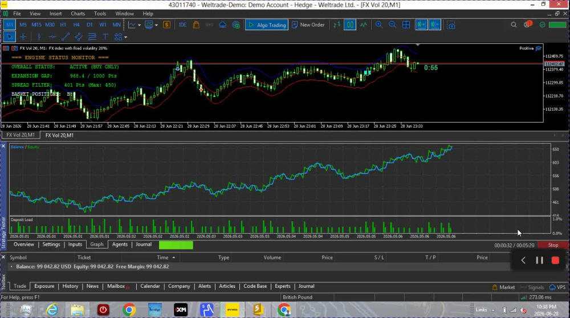This screenshot has width=570, height=318.
Task: Stop the running strategy test
Action: [553, 245]
